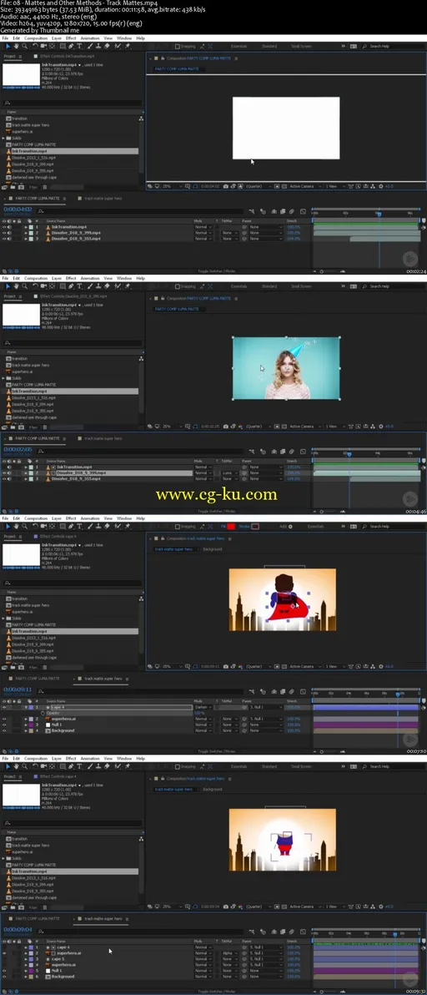Click the Stroke color swatch in 00:07:10 frame
The height and width of the screenshot is (995, 427).
(255, 527)
